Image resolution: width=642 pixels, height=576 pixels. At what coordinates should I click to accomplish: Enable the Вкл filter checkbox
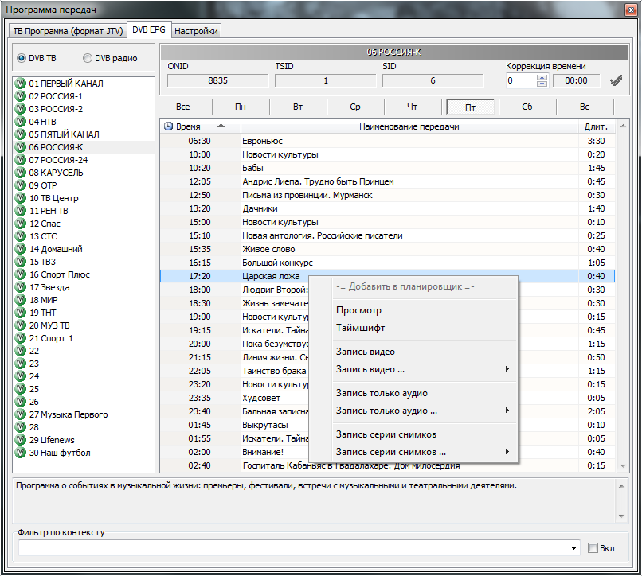click(593, 548)
